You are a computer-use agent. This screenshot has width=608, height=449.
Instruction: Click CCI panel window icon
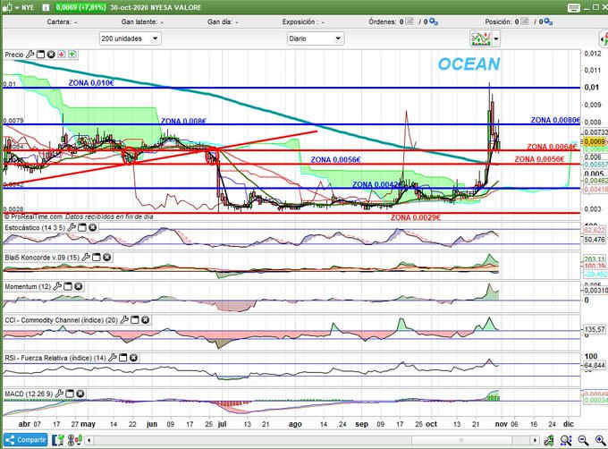[134, 320]
